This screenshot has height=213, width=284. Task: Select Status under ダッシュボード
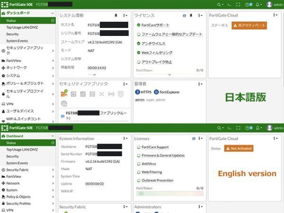click(28, 20)
